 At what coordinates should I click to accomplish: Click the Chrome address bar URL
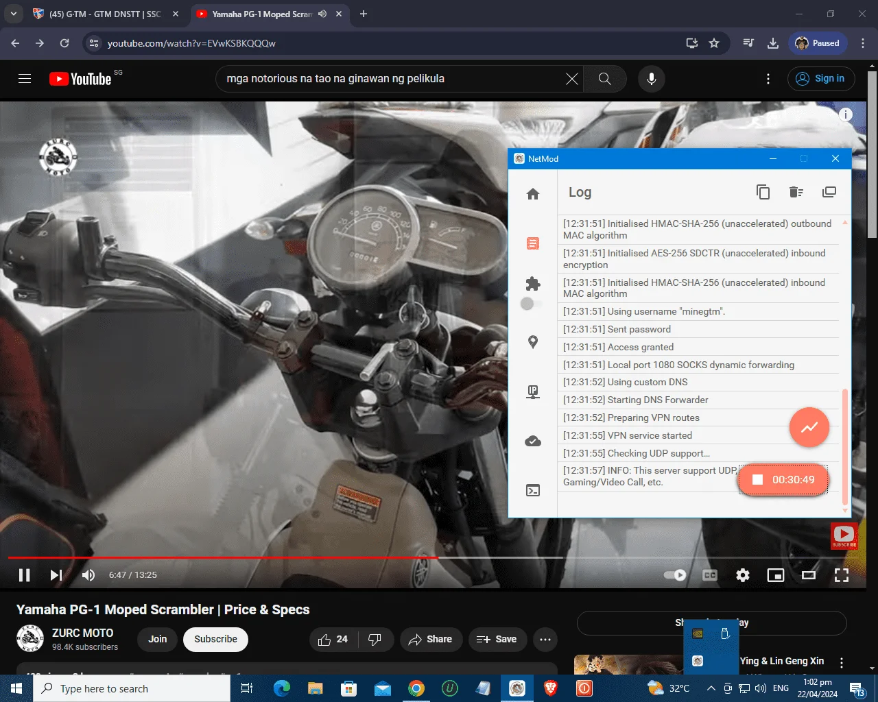point(191,43)
